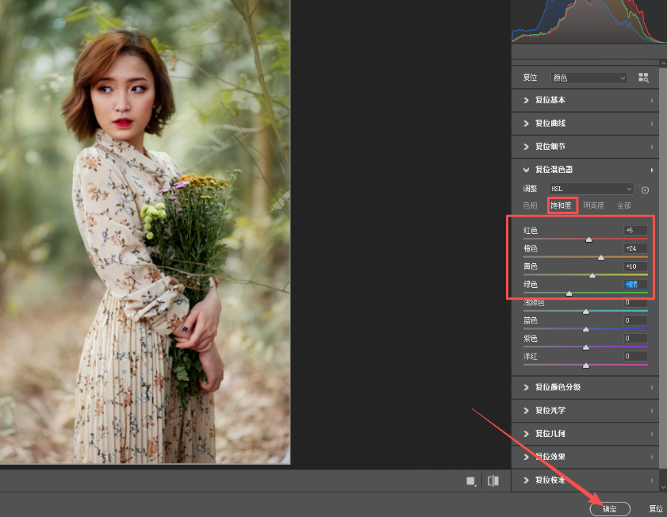
Task: Toggle the before/after split view icon
Action: point(493,481)
